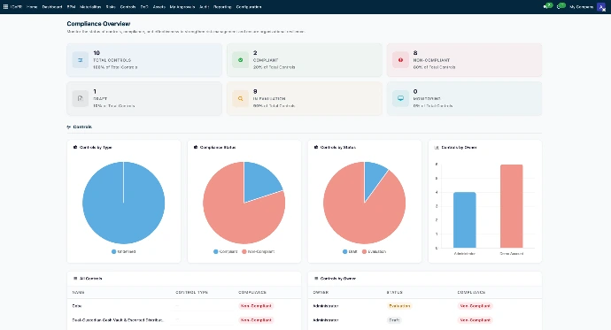Open the apps grid menu icon
The width and height of the screenshot is (611, 330).
tap(5, 6)
